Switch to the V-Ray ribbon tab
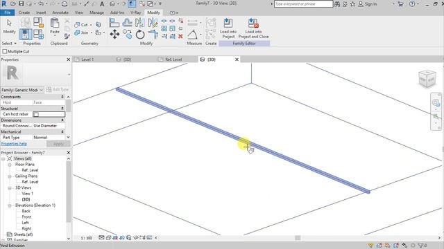Screen dimensions: 444x249 (x=136, y=12)
